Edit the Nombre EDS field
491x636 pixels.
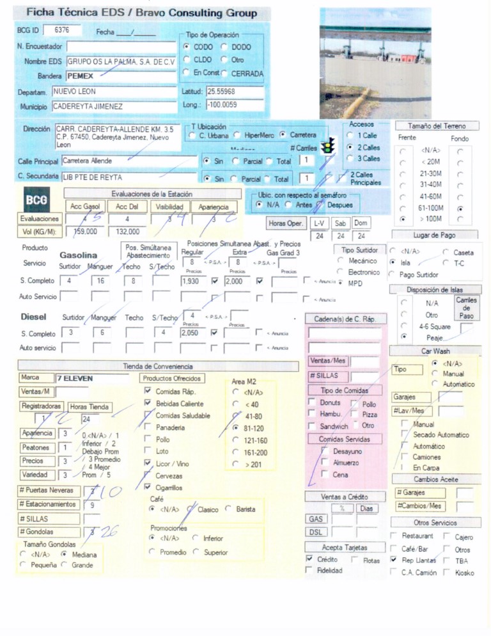tap(121, 61)
